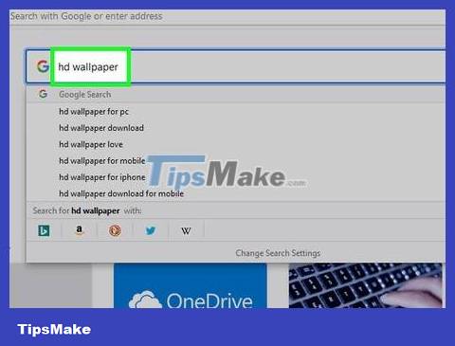Viewport: 455px width, 346px height.
Task: Click the Wikipedia search engine icon
Action: click(186, 231)
